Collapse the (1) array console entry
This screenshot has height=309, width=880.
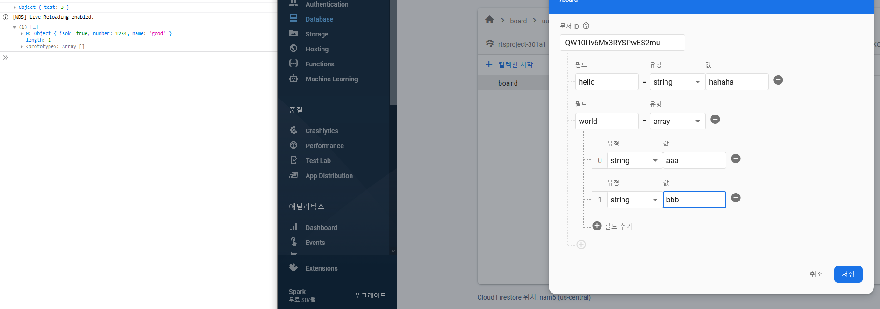click(x=14, y=27)
